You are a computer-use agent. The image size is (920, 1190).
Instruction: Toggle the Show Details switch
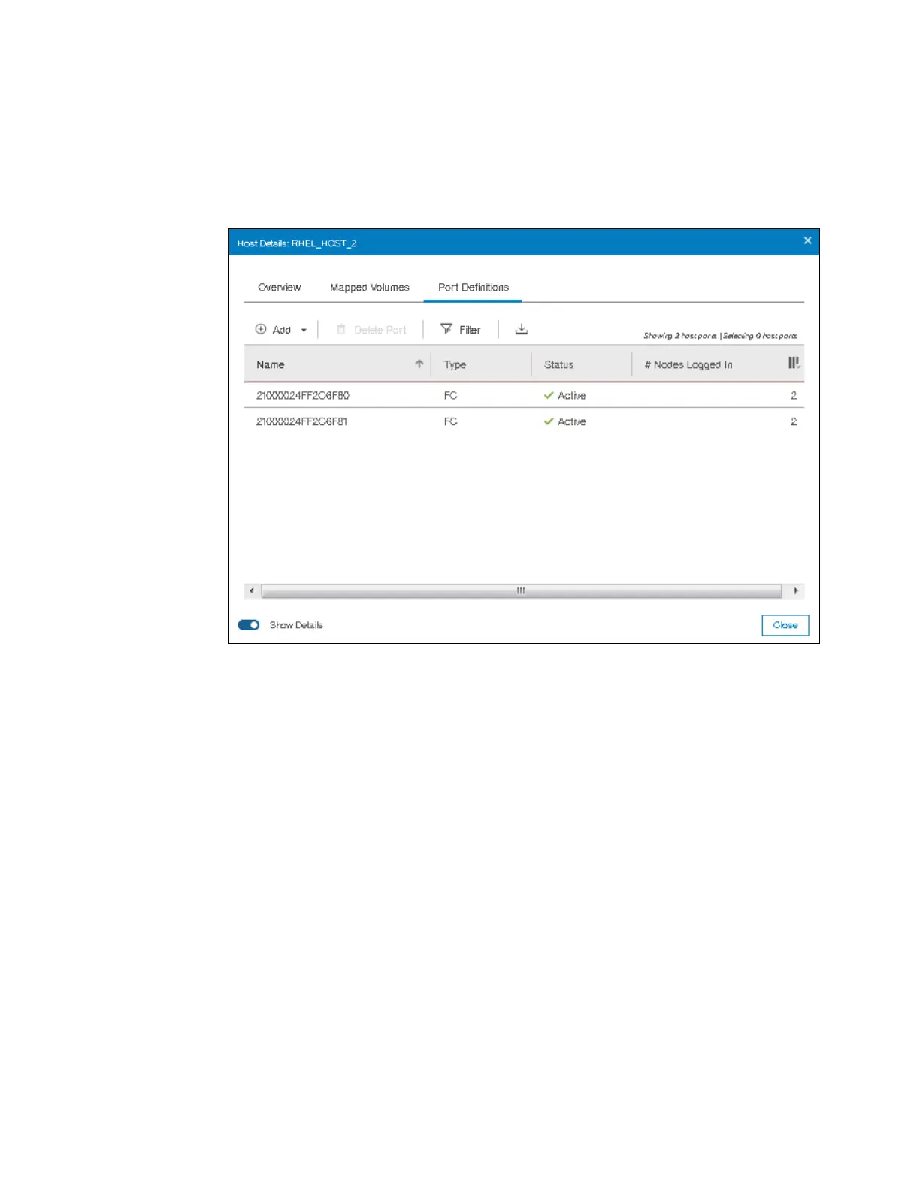pos(249,625)
